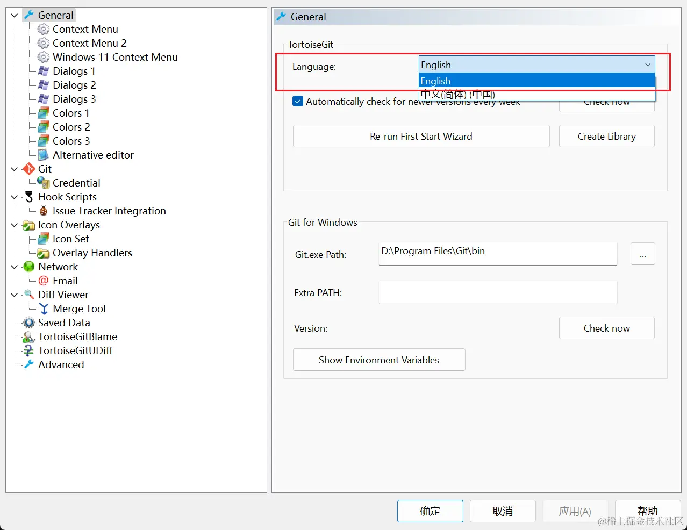This screenshot has width=687, height=530.
Task: Open the Windows 11 Context Menu label
Action: pyautogui.click(x=115, y=57)
